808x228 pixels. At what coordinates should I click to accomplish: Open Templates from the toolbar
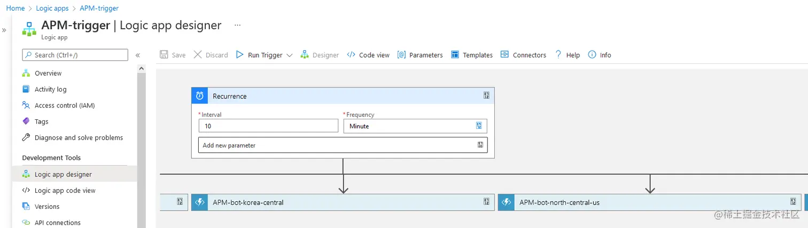[472, 55]
